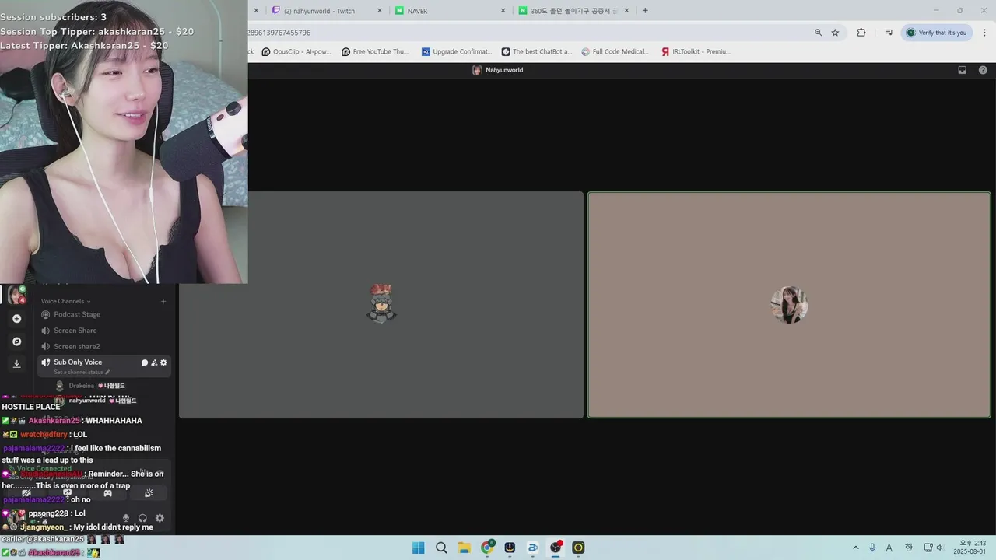Open The best ChatBot bookmark
996x560 pixels.
(536, 52)
